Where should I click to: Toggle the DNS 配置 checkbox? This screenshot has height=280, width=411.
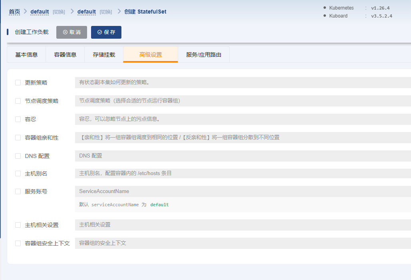18,156
